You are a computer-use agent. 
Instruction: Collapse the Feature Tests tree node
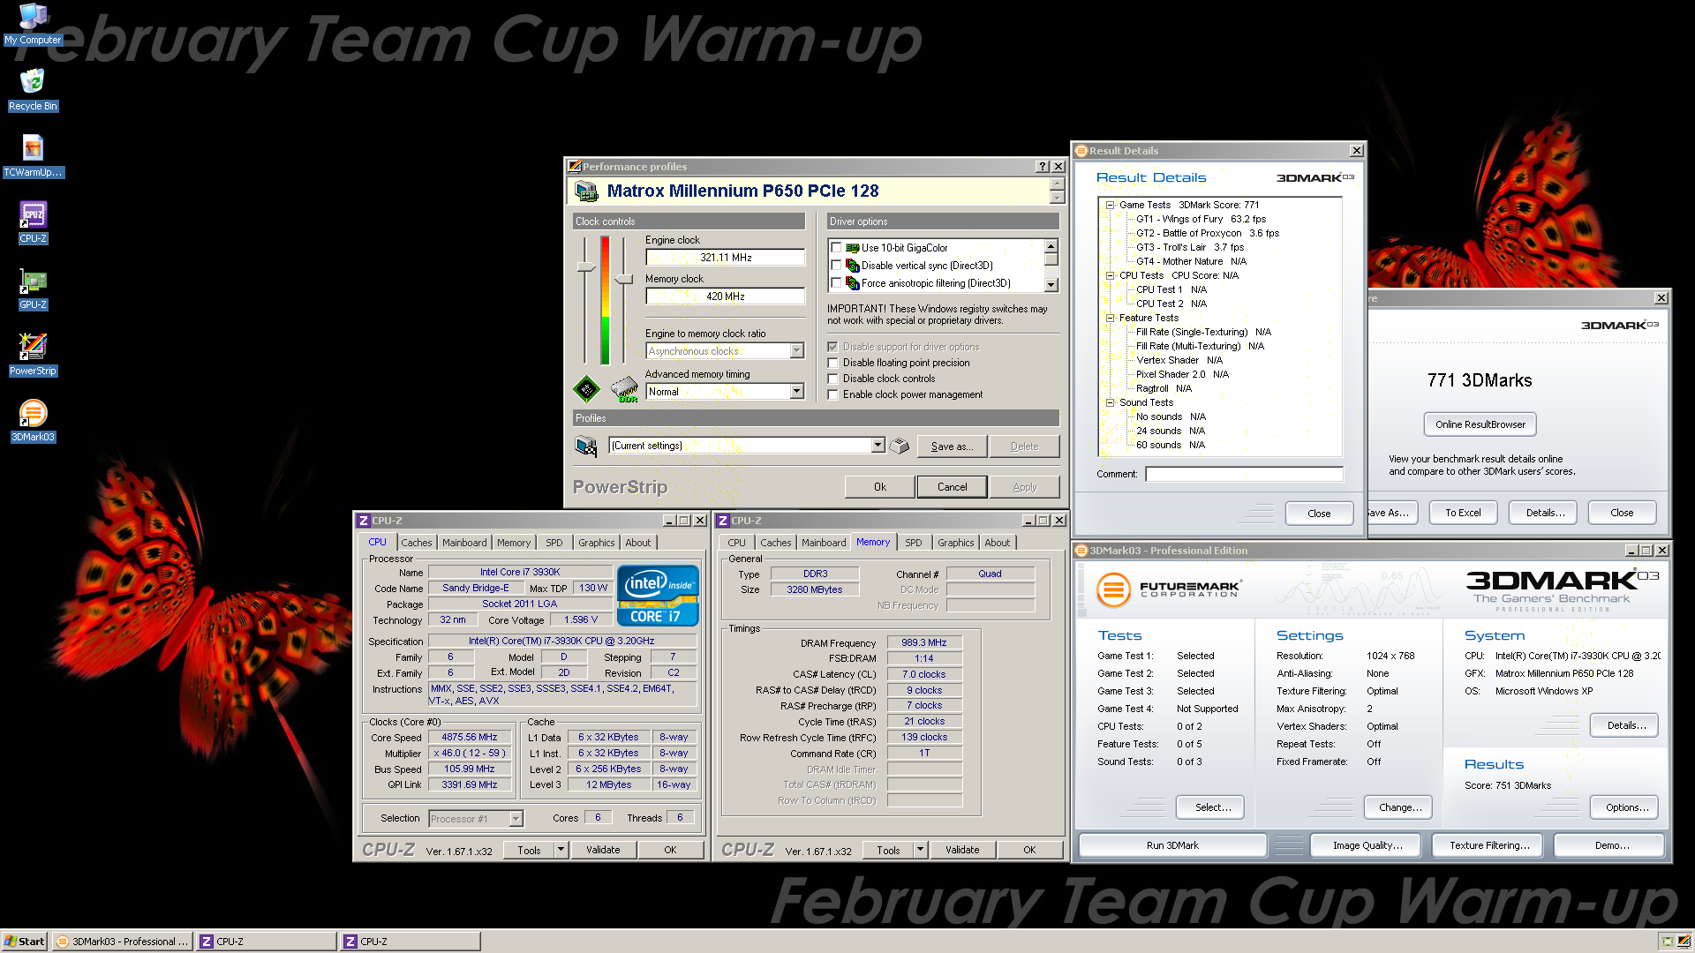1111,318
